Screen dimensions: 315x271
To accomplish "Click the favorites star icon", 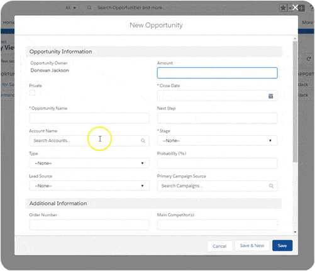I will [x=283, y=8].
